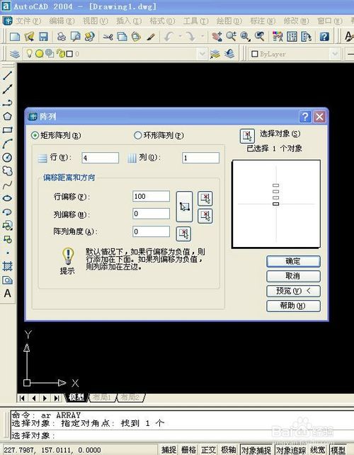Pick both offsets button in array dialog
The image size is (354, 455).
[x=184, y=207]
